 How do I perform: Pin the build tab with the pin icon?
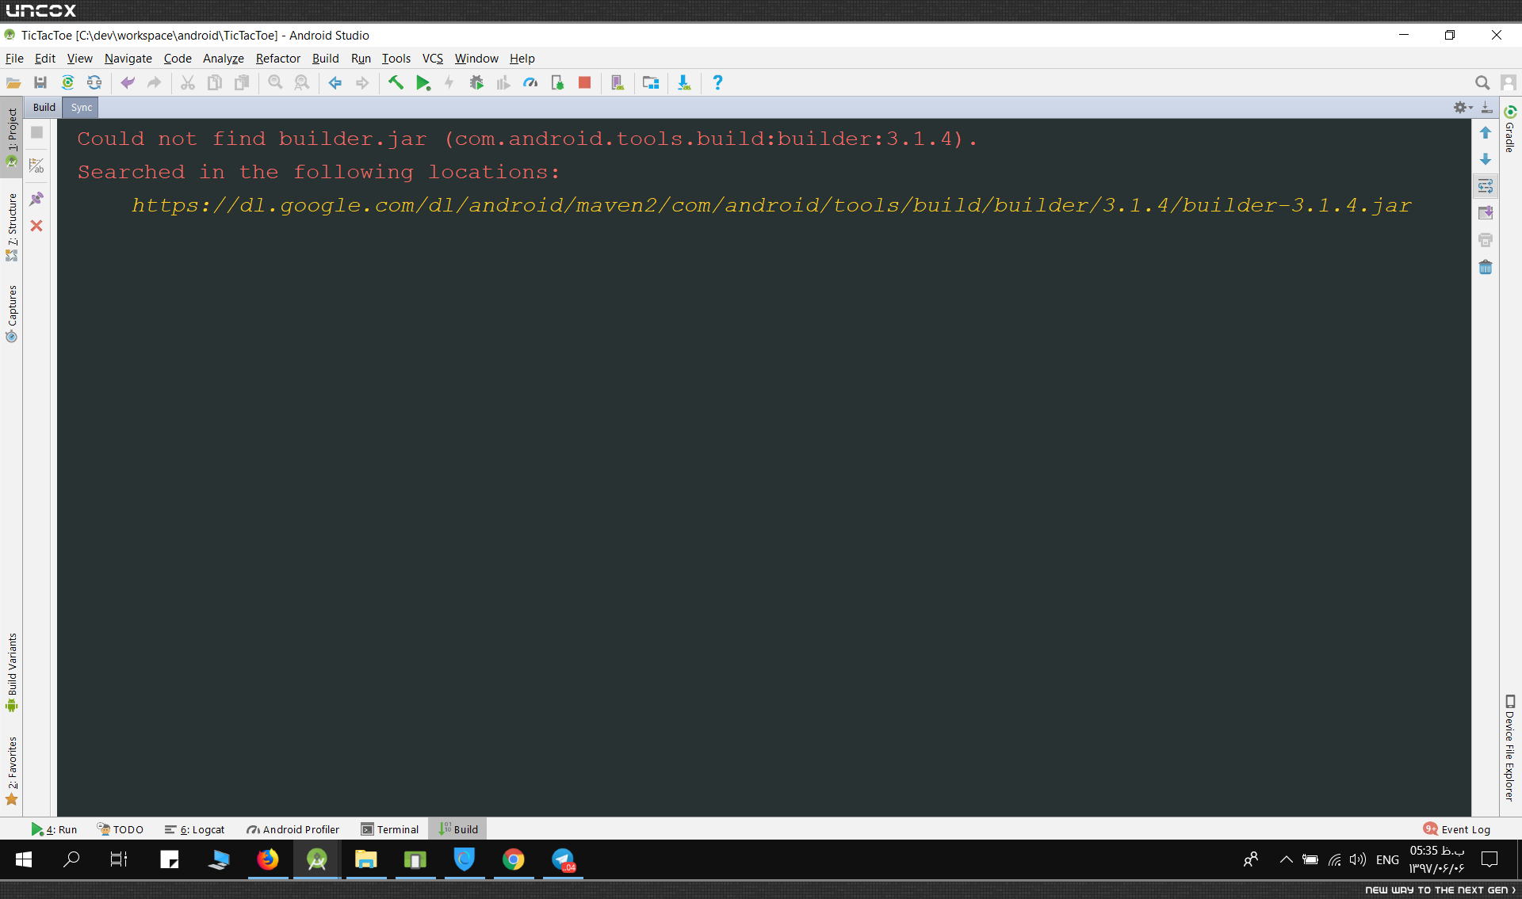click(36, 199)
